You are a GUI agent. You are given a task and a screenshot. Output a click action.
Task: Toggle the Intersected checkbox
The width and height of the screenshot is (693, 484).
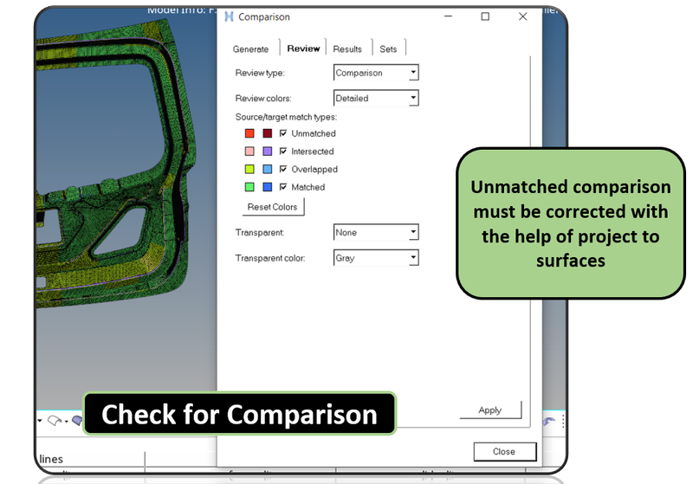(283, 152)
